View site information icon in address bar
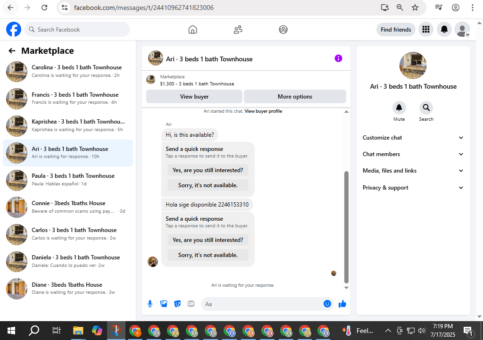The height and width of the screenshot is (340, 483). tap(64, 8)
